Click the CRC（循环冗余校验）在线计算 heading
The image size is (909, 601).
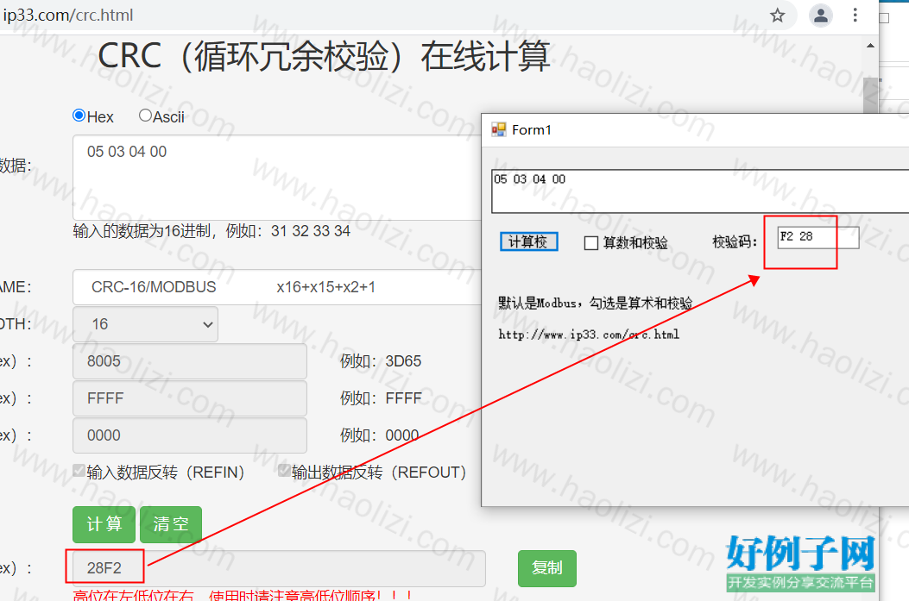coord(324,57)
